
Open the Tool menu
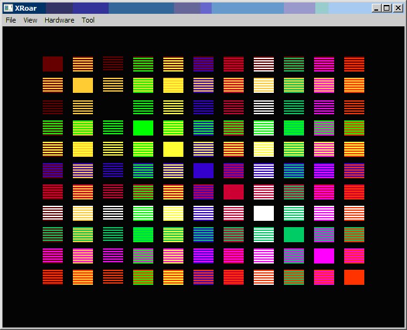(88, 20)
